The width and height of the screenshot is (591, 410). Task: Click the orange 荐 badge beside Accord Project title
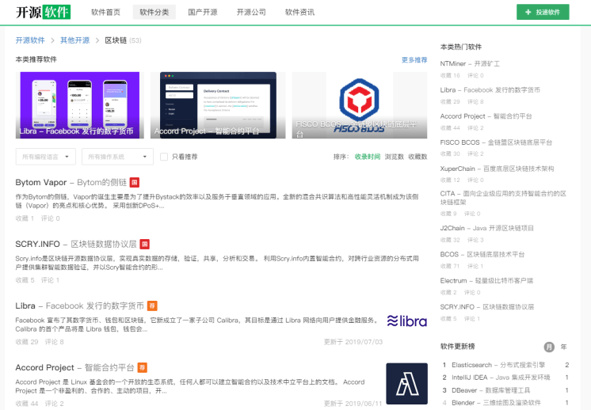point(142,367)
